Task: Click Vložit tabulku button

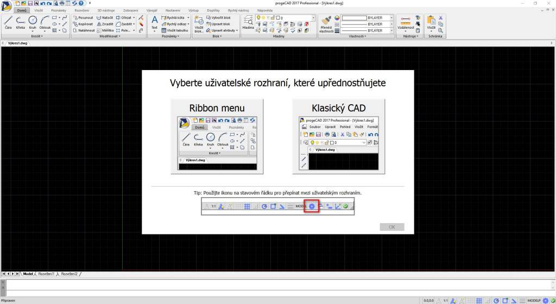Action: (175, 30)
